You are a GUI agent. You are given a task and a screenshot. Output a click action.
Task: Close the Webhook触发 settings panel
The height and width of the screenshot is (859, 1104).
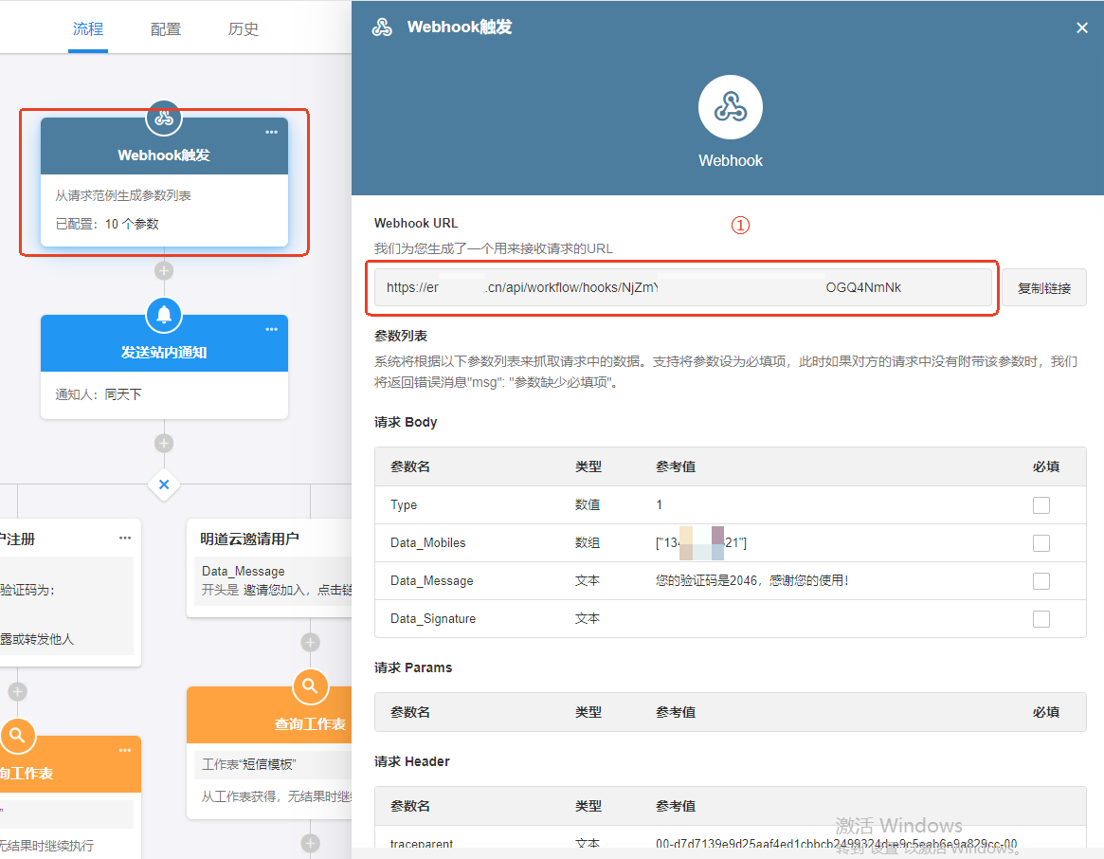click(1081, 28)
